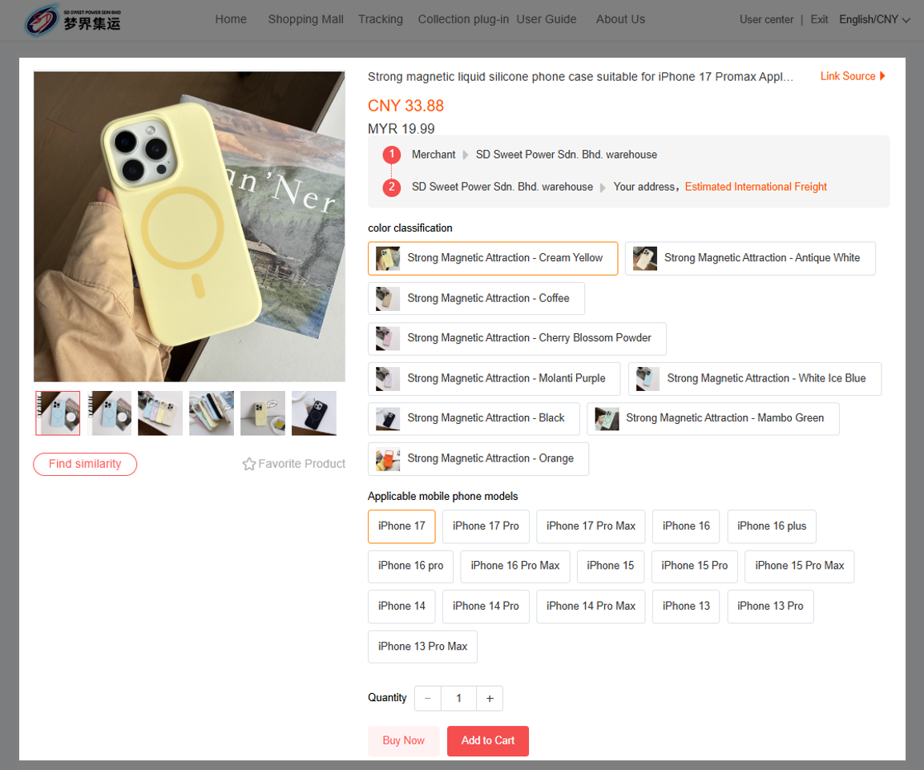Screen dimensions: 924x770
Task: Click the Link Source arrow icon
Action: (x=882, y=76)
